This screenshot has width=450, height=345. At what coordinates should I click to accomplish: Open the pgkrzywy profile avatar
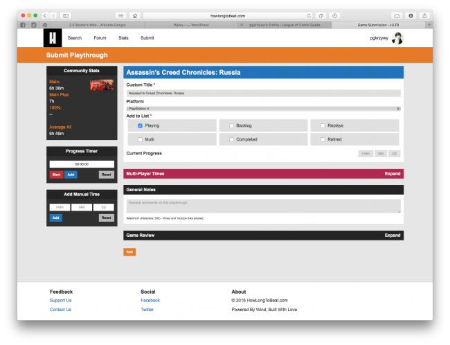tap(397, 38)
